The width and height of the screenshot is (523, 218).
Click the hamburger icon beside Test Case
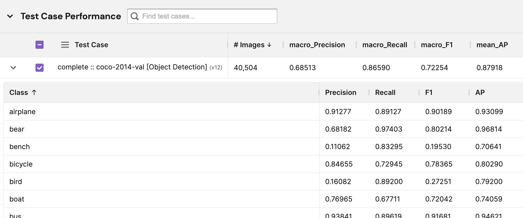pyautogui.click(x=65, y=45)
